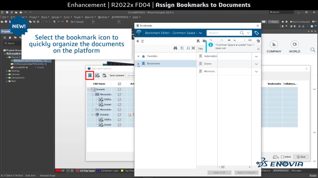Click the bookmark icon in Save with options
Viewport: 318px width, 178px height.
[90, 75]
